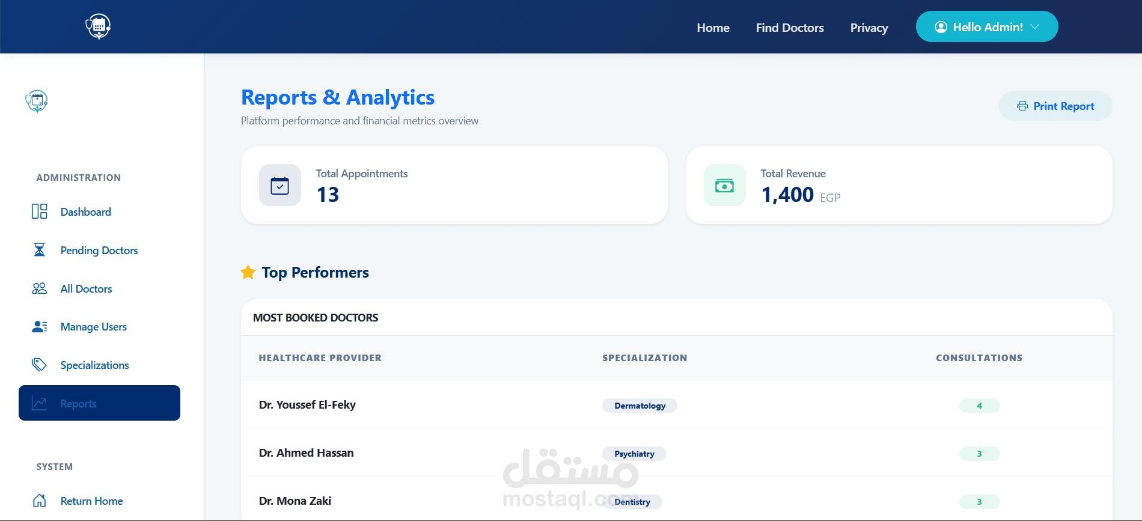Click the ADMINISTRATION sidebar section label

(x=78, y=177)
